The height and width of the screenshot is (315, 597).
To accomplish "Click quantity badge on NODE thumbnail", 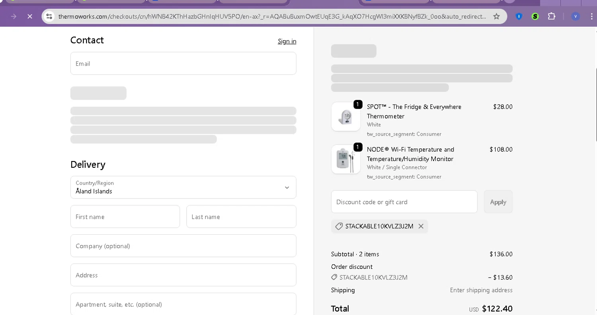I will pos(358,147).
